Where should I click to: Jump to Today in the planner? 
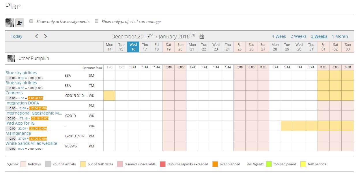click(16, 36)
